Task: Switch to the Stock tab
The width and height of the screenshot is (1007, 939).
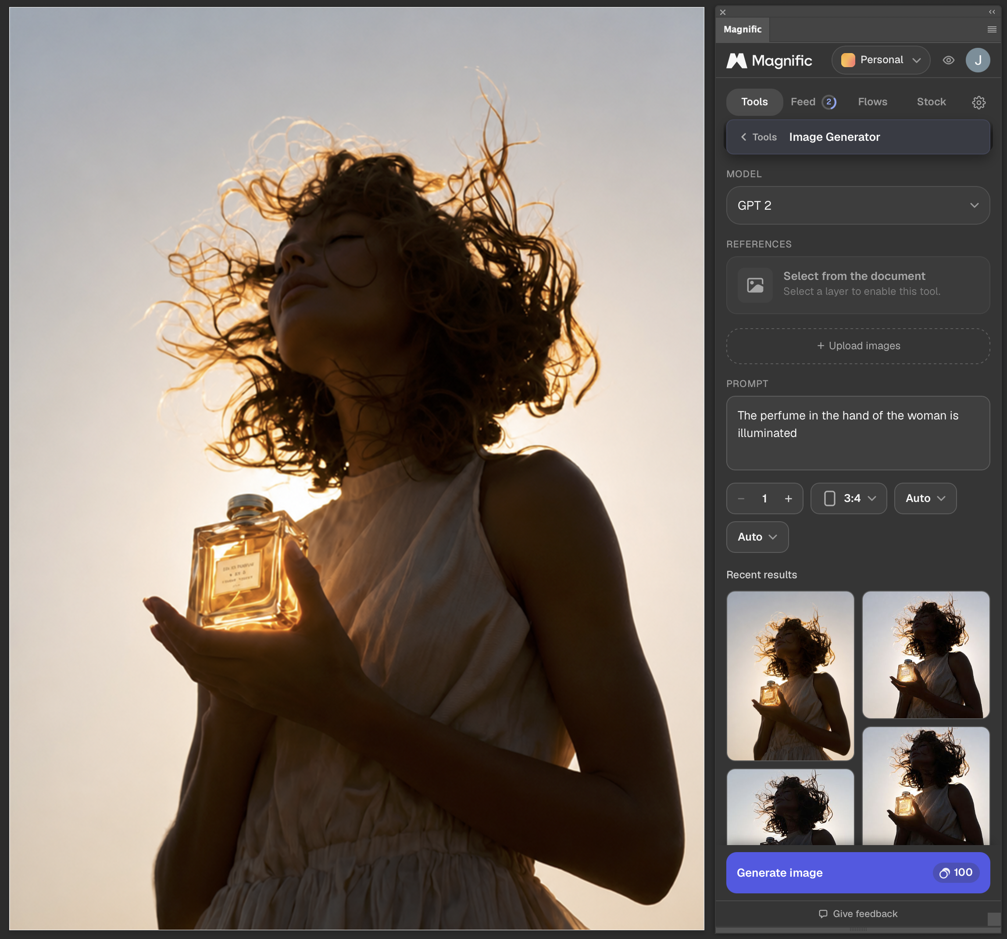Action: [x=931, y=102]
